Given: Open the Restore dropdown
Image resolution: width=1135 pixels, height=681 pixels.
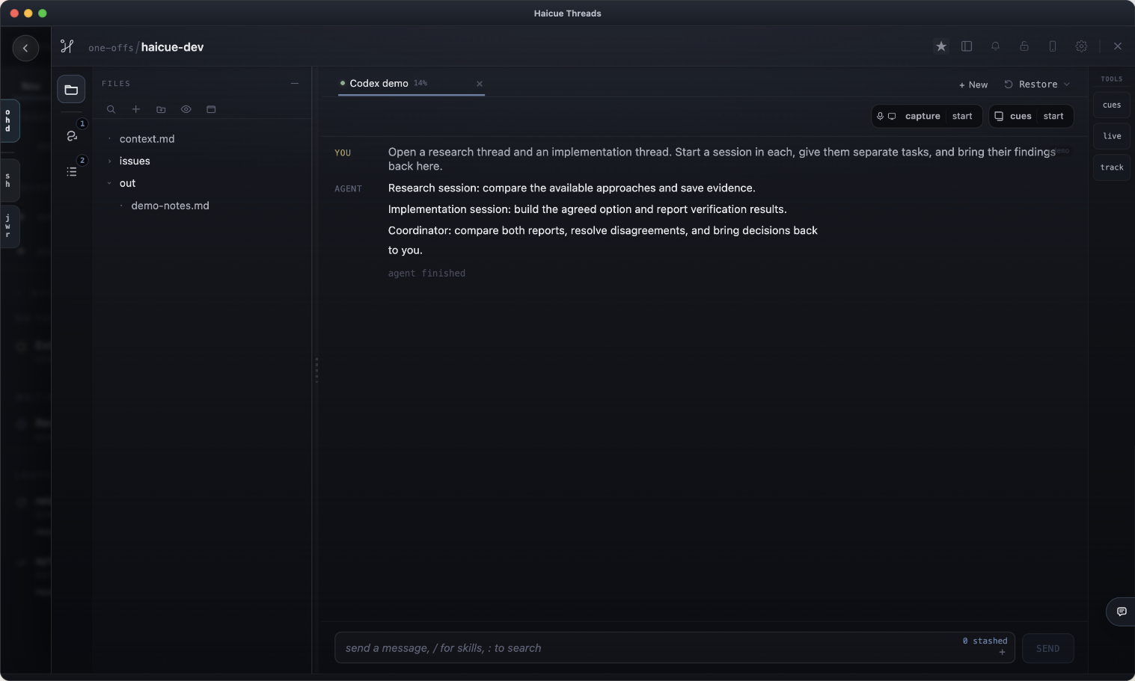Looking at the screenshot, I should pyautogui.click(x=1037, y=84).
